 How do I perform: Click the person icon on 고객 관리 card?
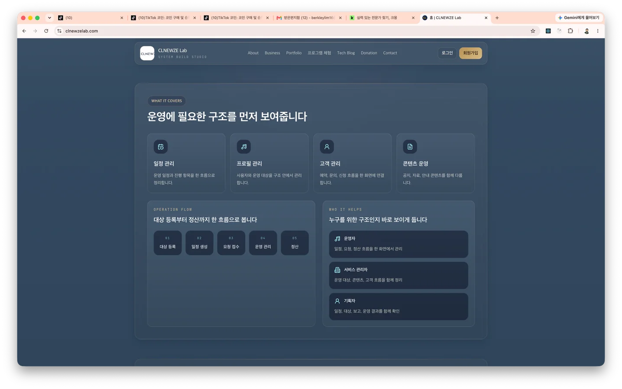click(327, 147)
